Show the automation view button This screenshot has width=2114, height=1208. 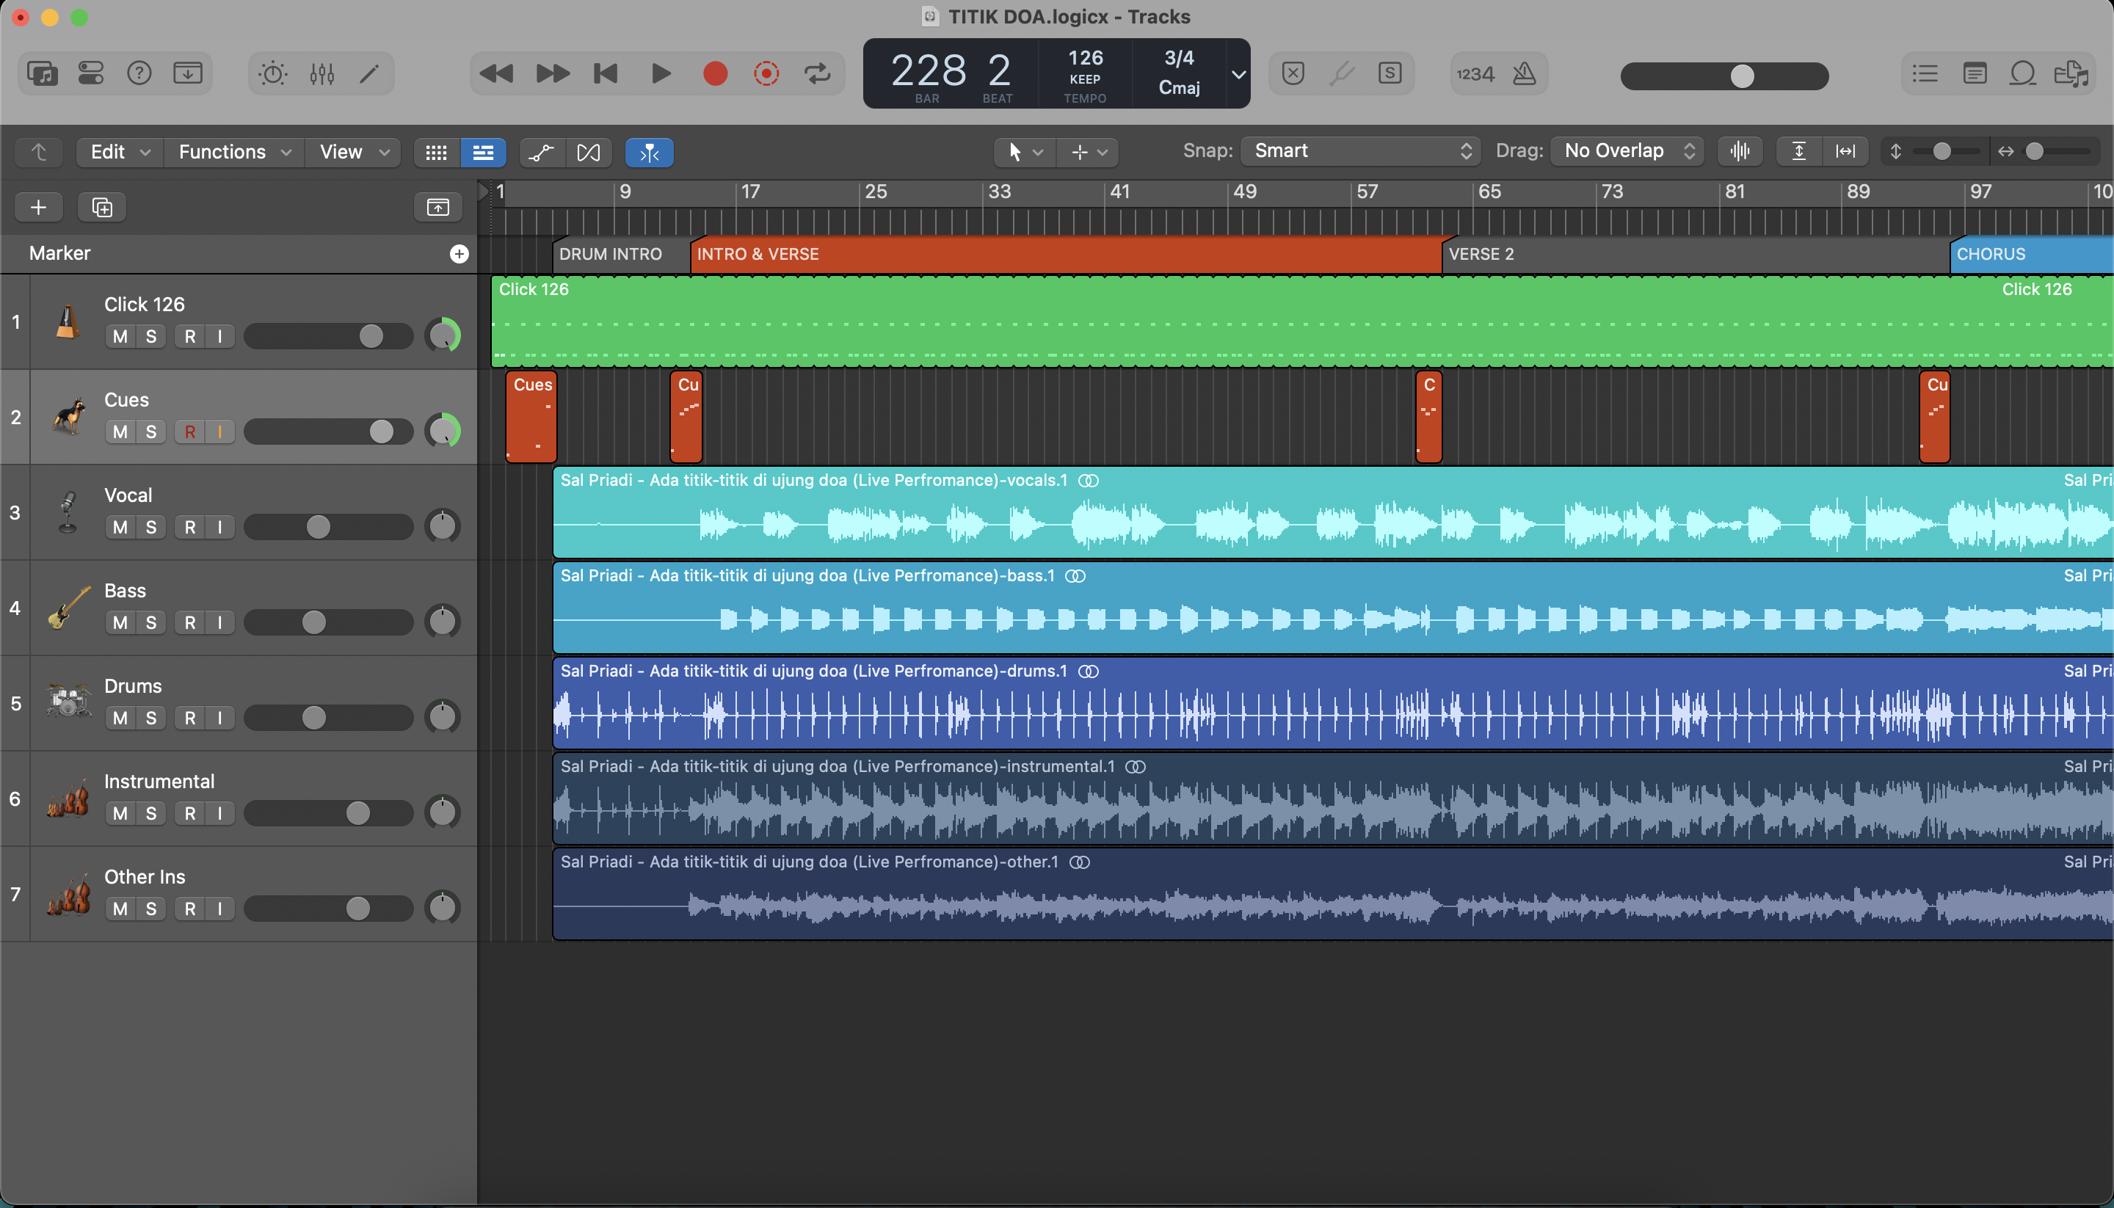(541, 153)
